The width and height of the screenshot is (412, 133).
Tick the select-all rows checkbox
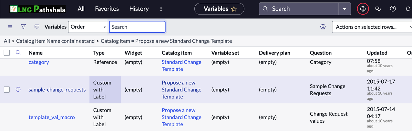7,53
